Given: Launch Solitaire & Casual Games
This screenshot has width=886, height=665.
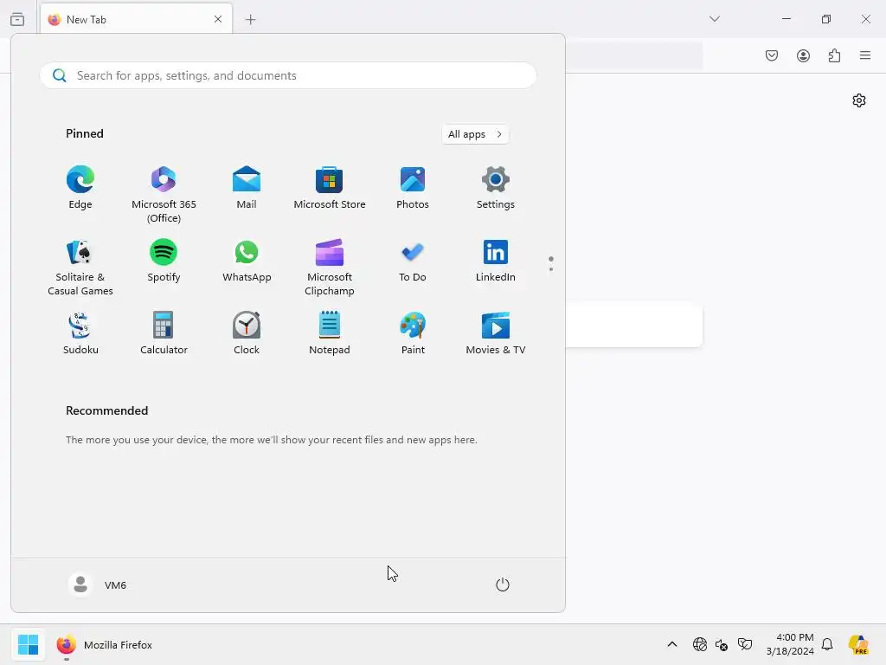Looking at the screenshot, I should pyautogui.click(x=80, y=268).
